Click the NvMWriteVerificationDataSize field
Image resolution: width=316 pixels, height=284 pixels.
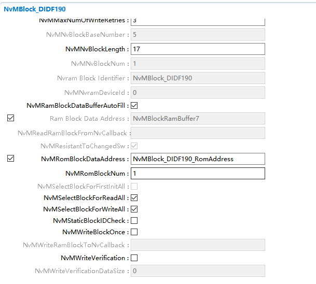pos(197,271)
